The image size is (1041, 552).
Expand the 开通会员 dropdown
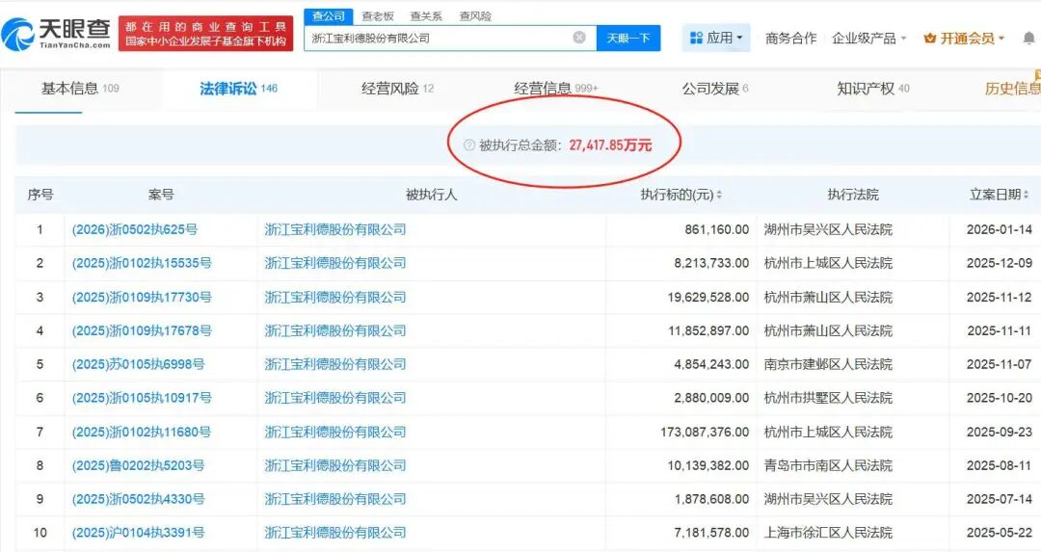[963, 39]
